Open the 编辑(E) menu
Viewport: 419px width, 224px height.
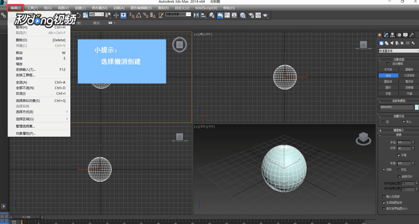click(16, 8)
